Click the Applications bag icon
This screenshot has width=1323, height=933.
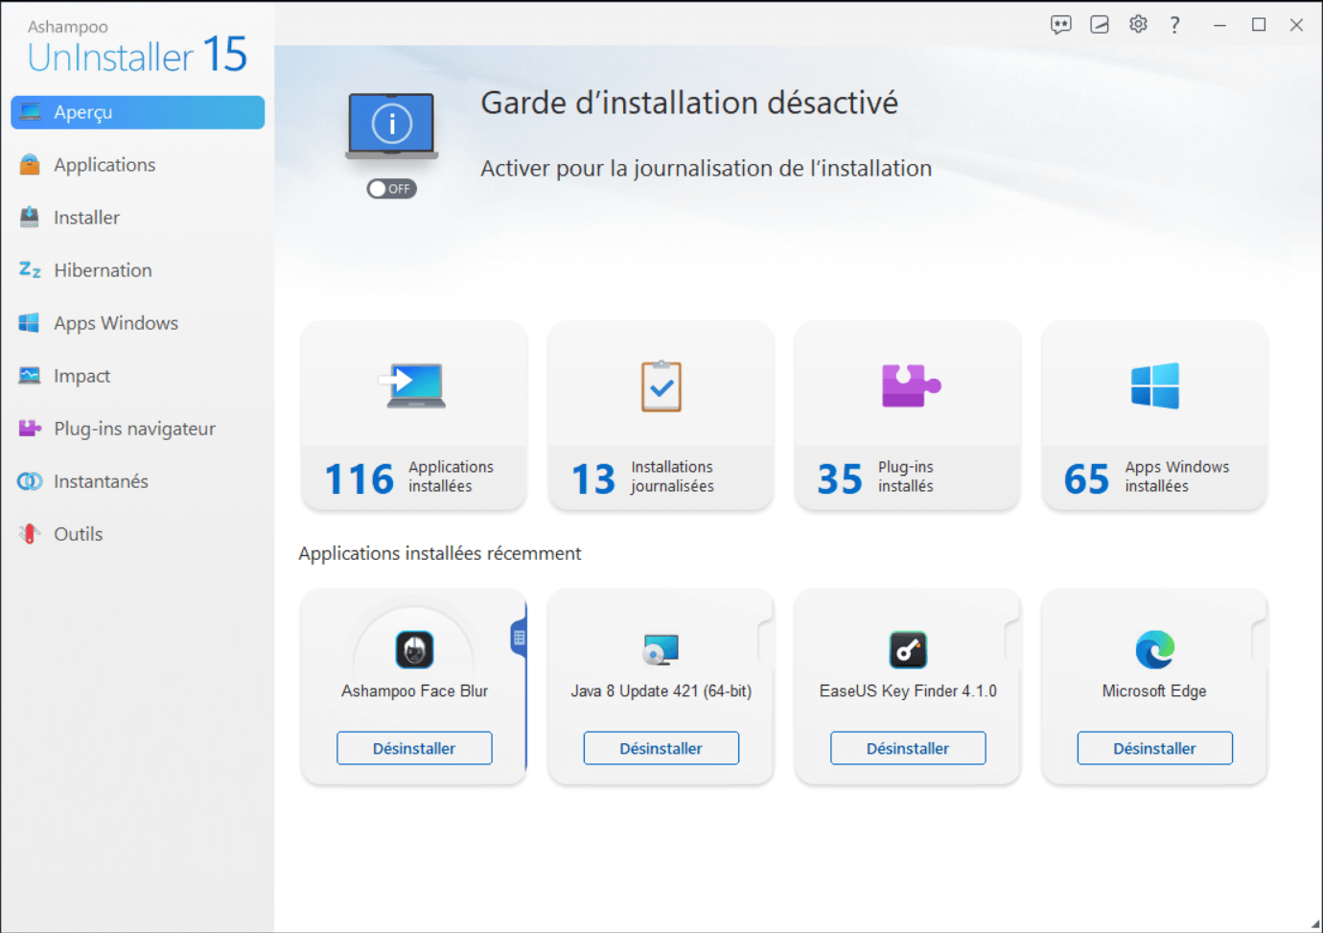coord(30,165)
